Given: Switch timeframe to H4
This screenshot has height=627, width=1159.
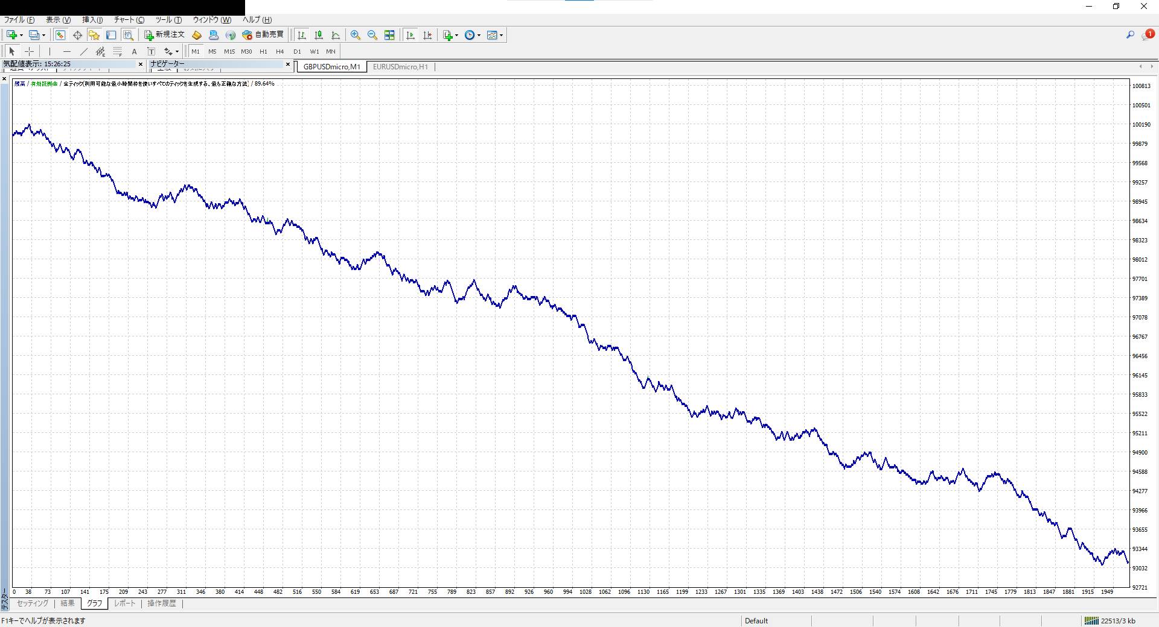Looking at the screenshot, I should 280,51.
